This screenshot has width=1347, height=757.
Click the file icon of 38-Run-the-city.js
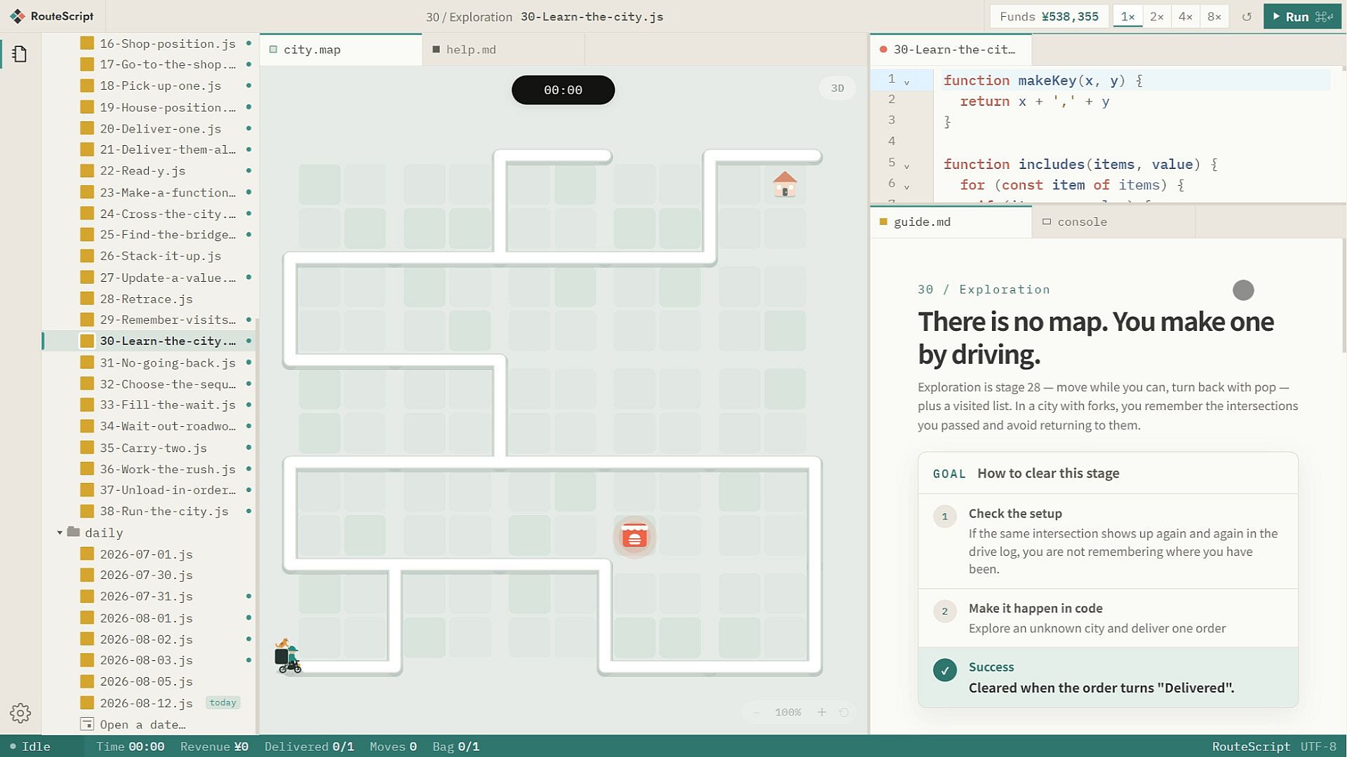87,511
